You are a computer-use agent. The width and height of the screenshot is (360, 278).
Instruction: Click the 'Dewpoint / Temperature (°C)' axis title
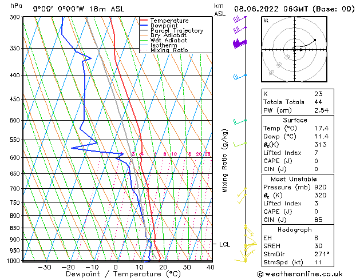[x=123, y=274]
